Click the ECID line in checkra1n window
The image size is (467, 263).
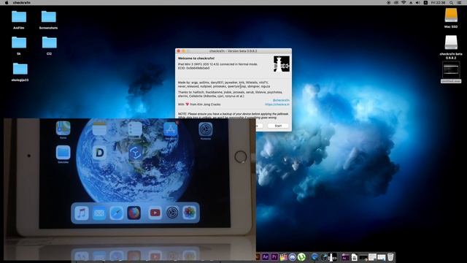[193, 68]
